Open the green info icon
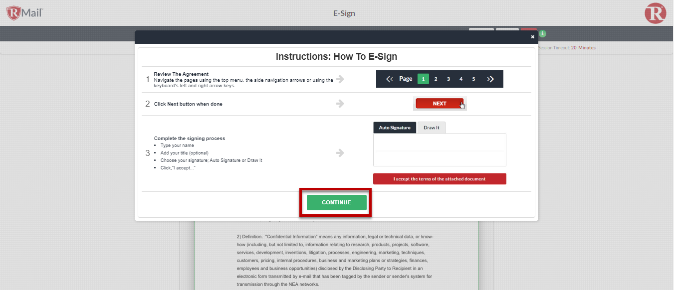 [542, 33]
